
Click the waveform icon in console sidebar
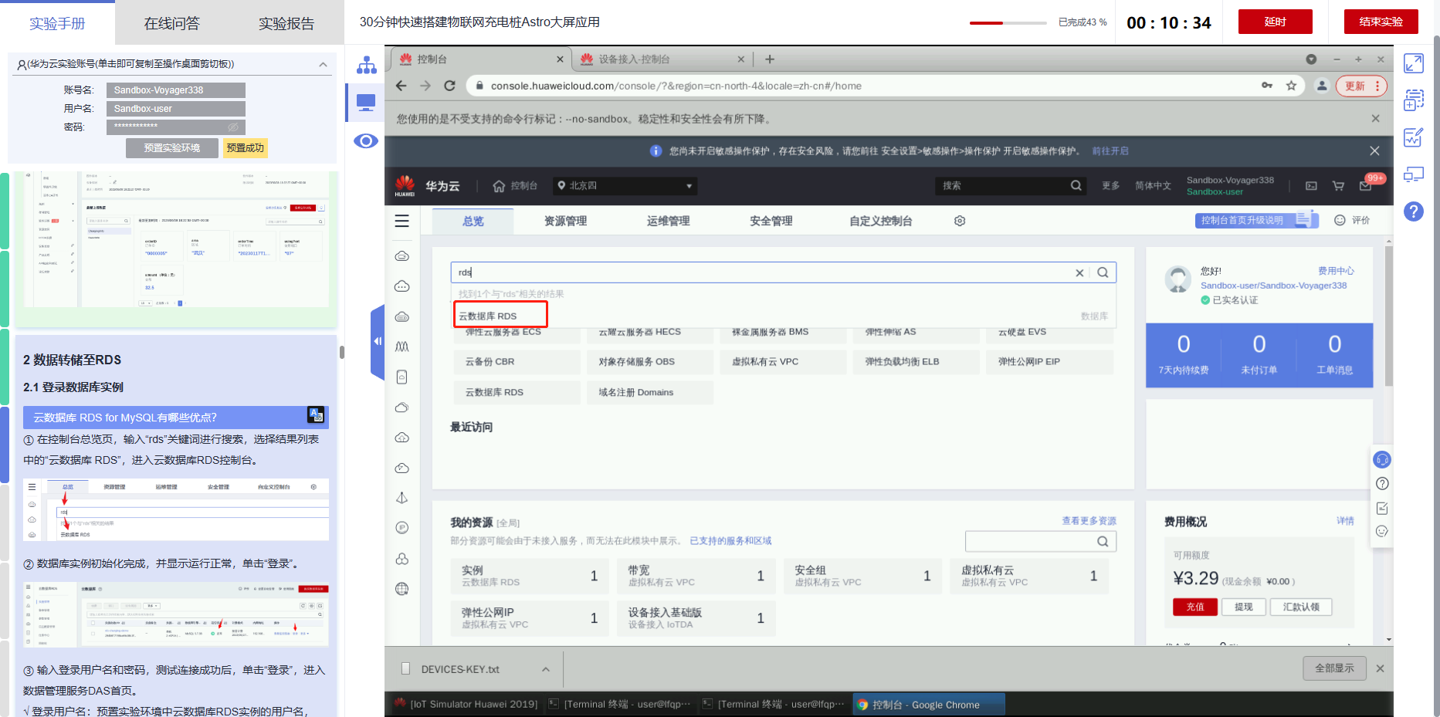click(x=402, y=347)
